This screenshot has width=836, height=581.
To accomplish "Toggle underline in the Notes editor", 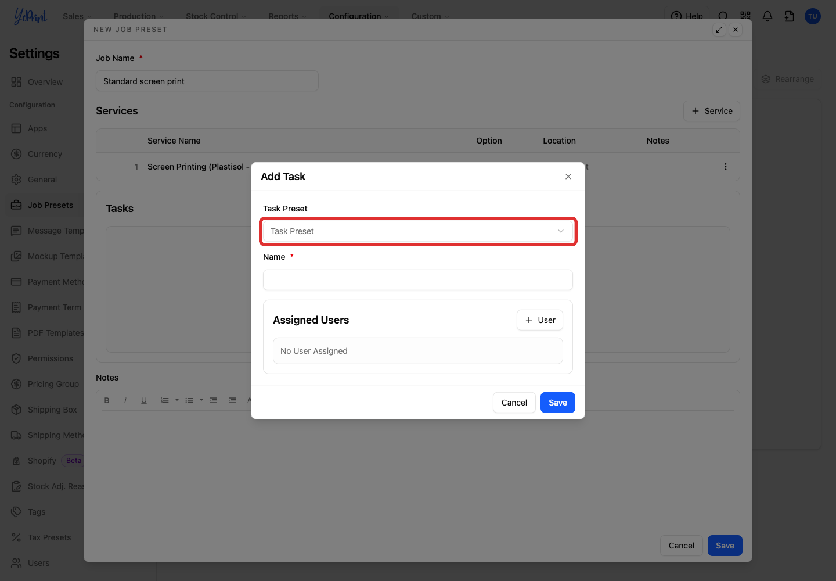I will click(144, 400).
